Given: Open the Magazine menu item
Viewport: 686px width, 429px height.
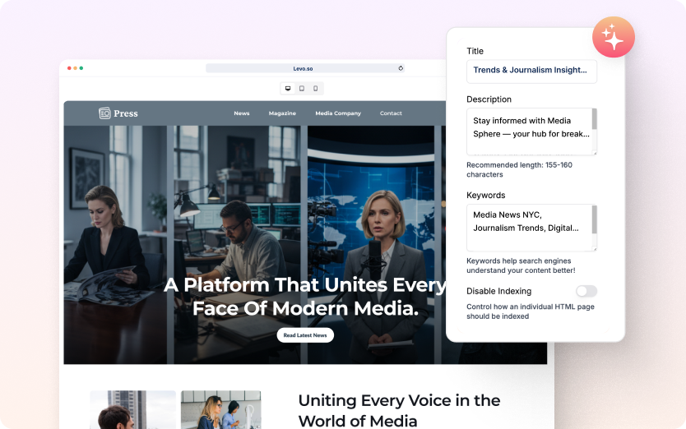Looking at the screenshot, I should (x=282, y=113).
